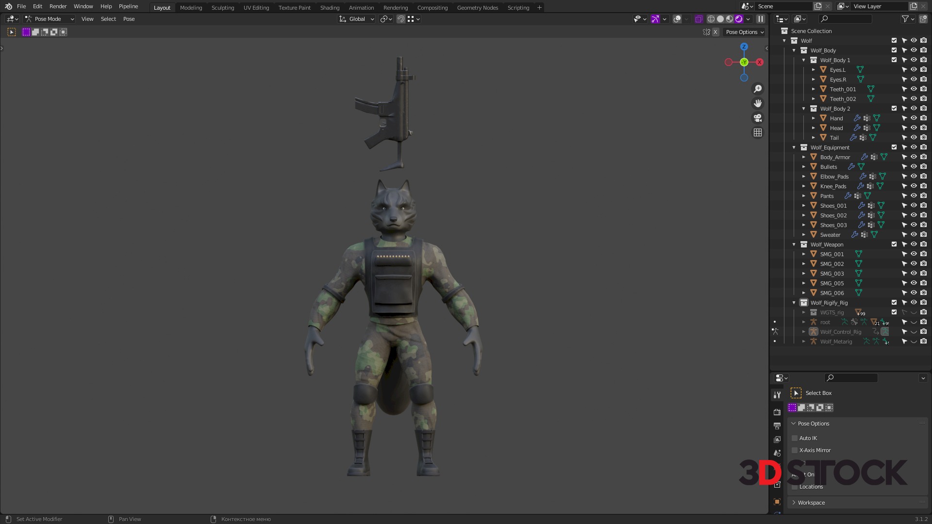Screen dimensions: 932x524
Task: Enable the Auto IK checkbox
Action: click(x=795, y=438)
